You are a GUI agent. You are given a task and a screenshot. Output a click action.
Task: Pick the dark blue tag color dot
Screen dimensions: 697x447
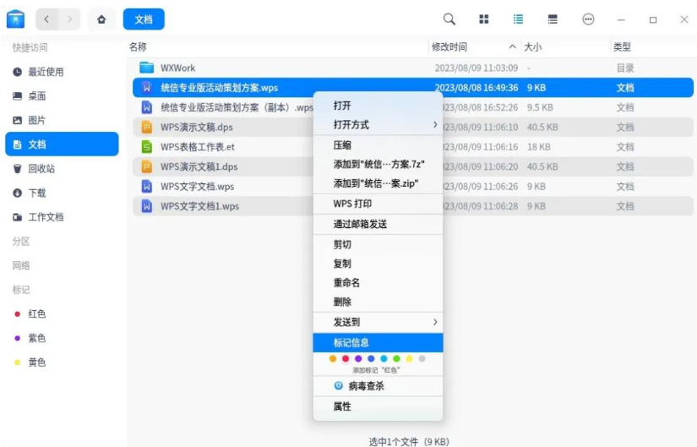[371, 358]
